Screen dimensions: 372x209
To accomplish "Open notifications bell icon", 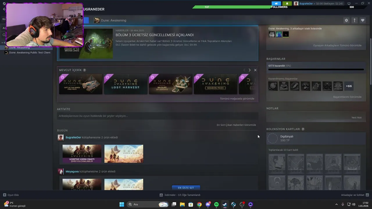I will point(287,3).
